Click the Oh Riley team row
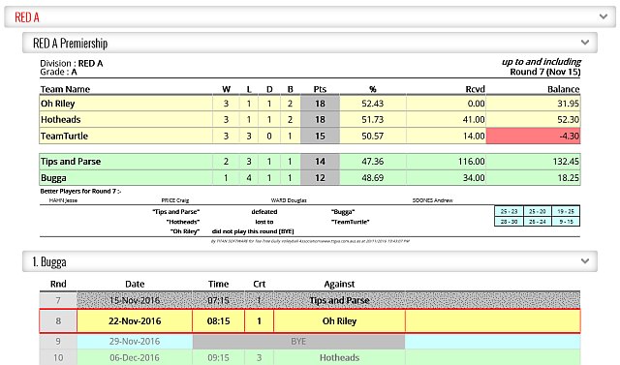This screenshot has width=620, height=365. 310,104
